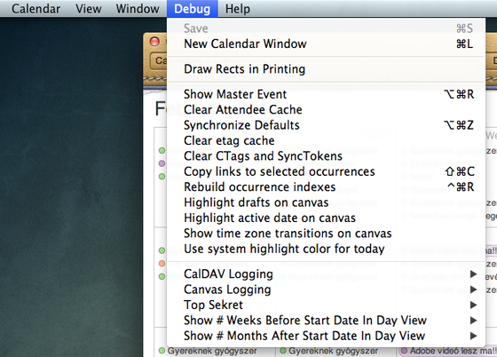Toggle Draw Rects in Printing option

coord(326,69)
